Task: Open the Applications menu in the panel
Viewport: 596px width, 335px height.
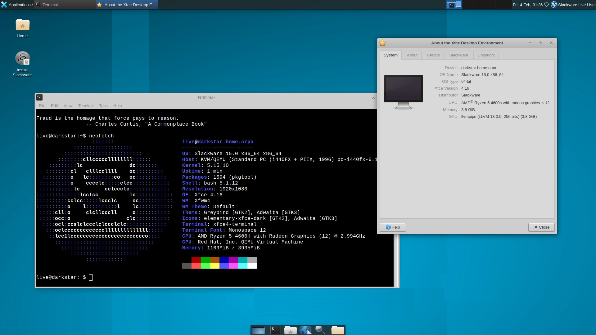Action: click(16, 5)
